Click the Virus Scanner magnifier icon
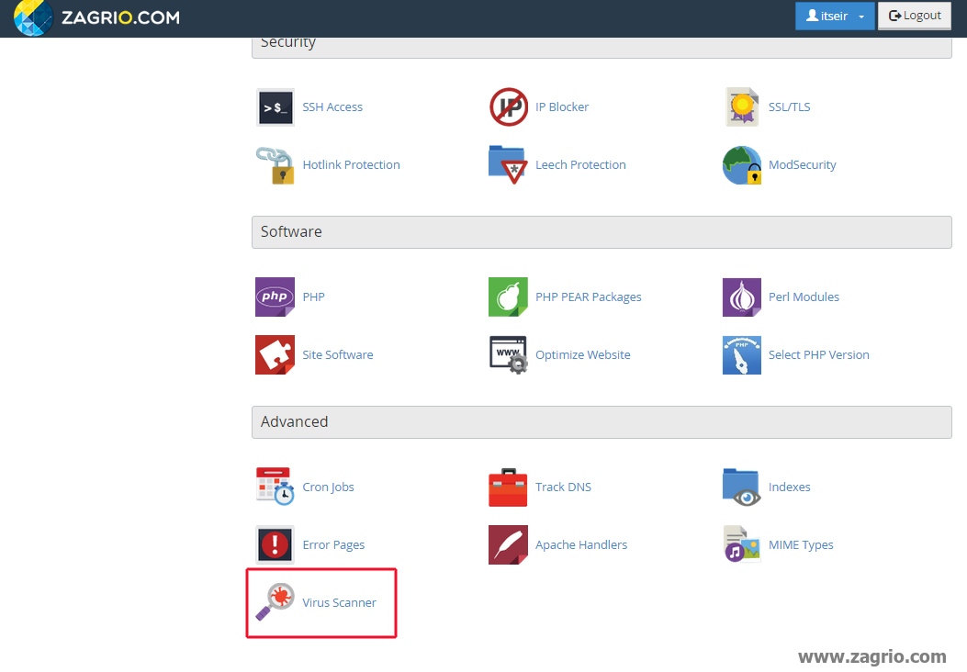The image size is (967, 672). [275, 602]
